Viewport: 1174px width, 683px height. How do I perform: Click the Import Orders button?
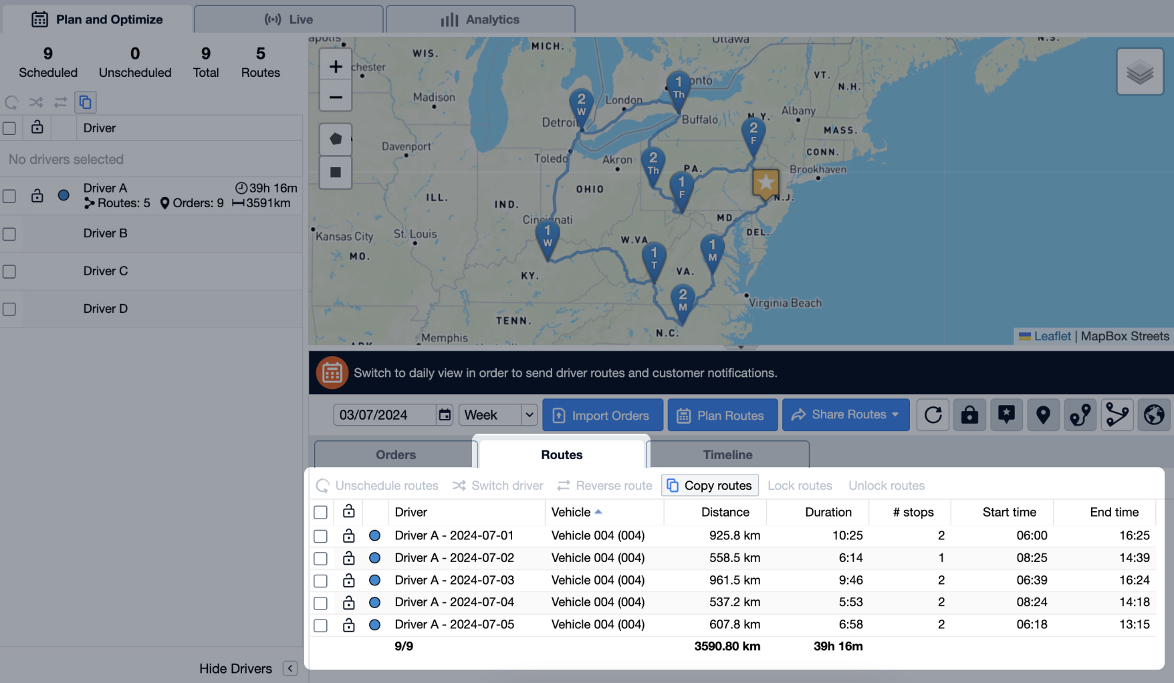click(x=602, y=414)
